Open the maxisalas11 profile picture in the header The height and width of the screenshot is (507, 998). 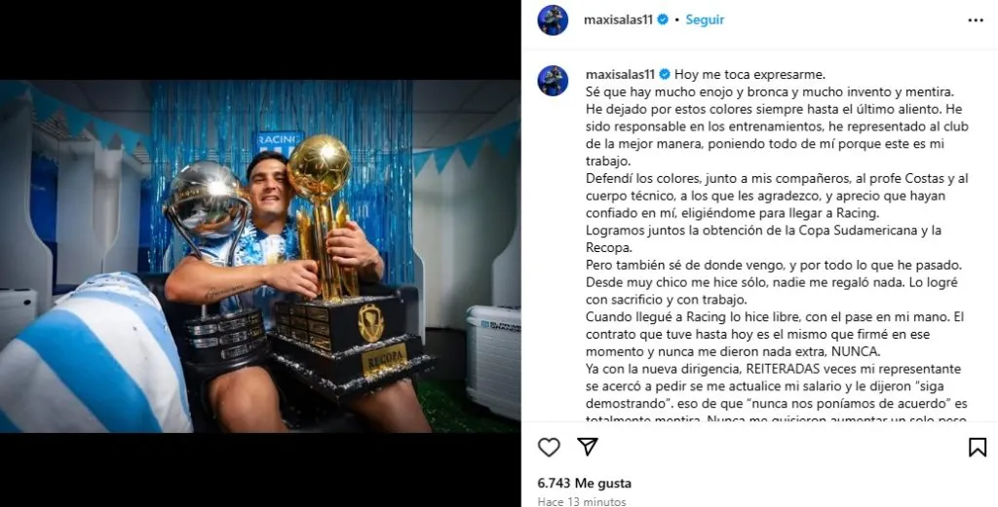click(x=553, y=20)
